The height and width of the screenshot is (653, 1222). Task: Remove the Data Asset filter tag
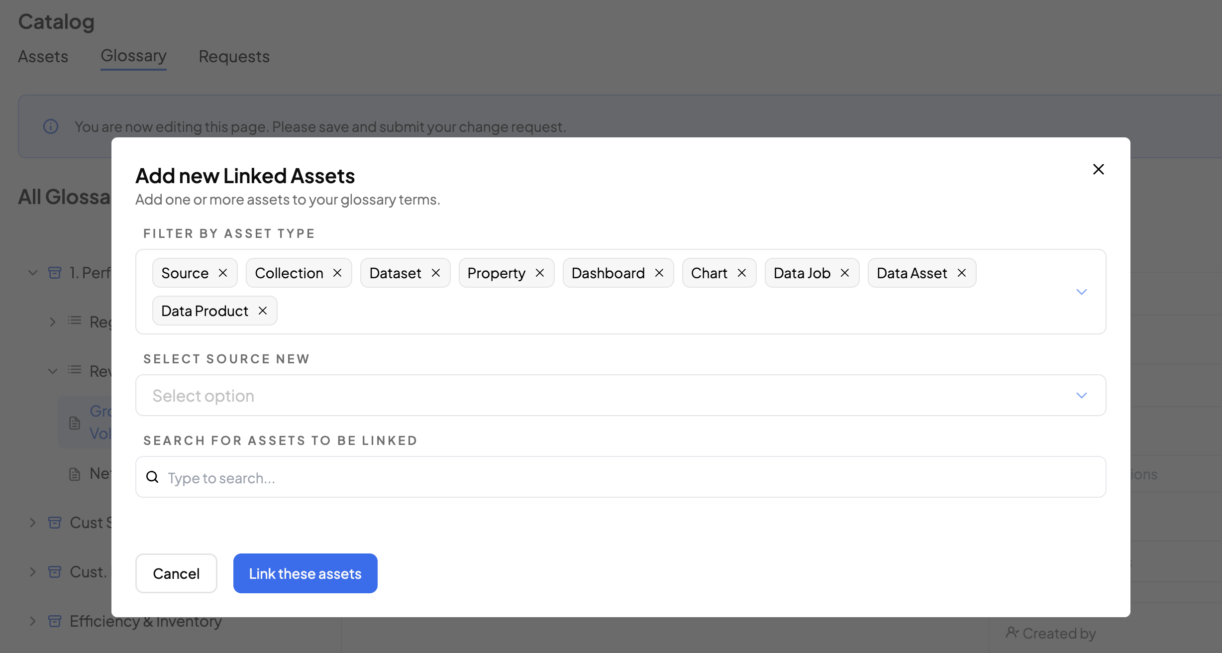pyautogui.click(x=962, y=273)
